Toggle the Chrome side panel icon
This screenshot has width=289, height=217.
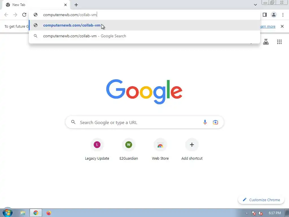265,15
